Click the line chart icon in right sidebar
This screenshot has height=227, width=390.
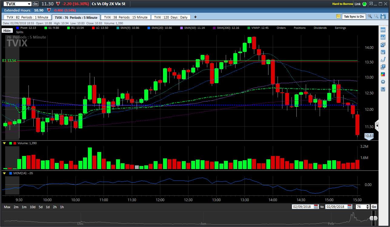(x=383, y=37)
